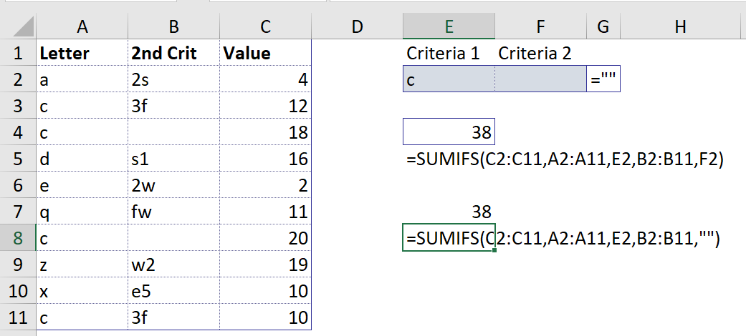Select the 2nd Crit header cell
Image resolution: width=746 pixels, height=336 pixels.
click(173, 53)
